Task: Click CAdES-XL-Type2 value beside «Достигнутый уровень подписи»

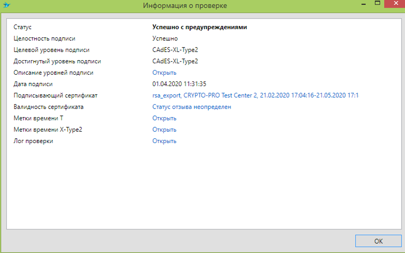Action: click(x=175, y=61)
